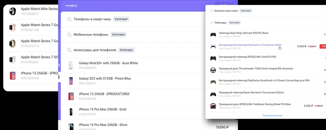Open Проводной руль Thrustmaster T300 Ferrari result
The image size is (326, 130).
click(256, 69)
